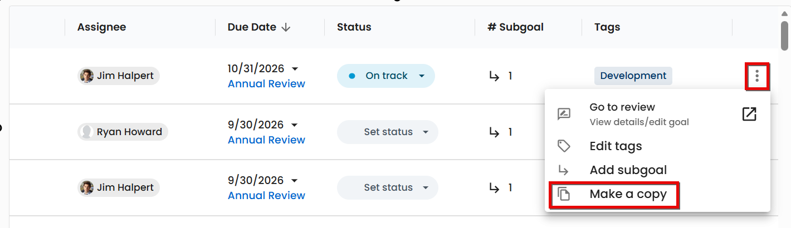Click the Jim Halpert assignee chip in first row
791x228 pixels.
pyautogui.click(x=119, y=76)
